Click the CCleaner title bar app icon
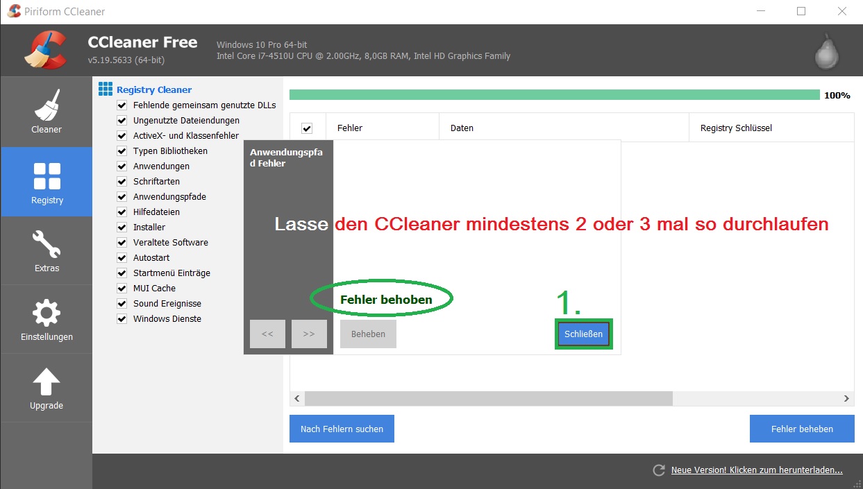The width and height of the screenshot is (863, 489). (x=13, y=11)
